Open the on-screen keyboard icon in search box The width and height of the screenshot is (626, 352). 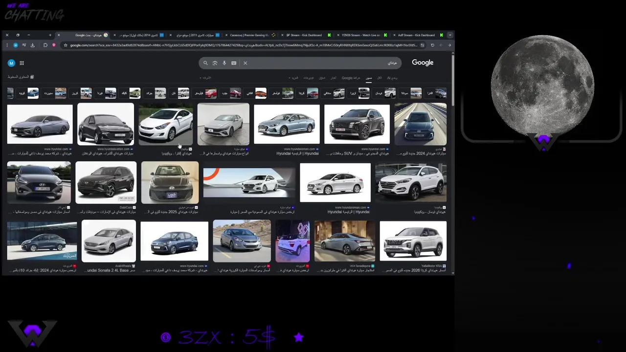click(234, 63)
